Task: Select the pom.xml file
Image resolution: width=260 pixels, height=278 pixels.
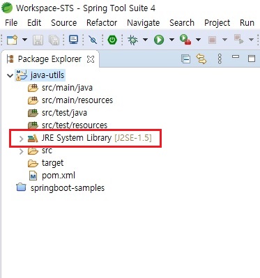Action: click(59, 176)
